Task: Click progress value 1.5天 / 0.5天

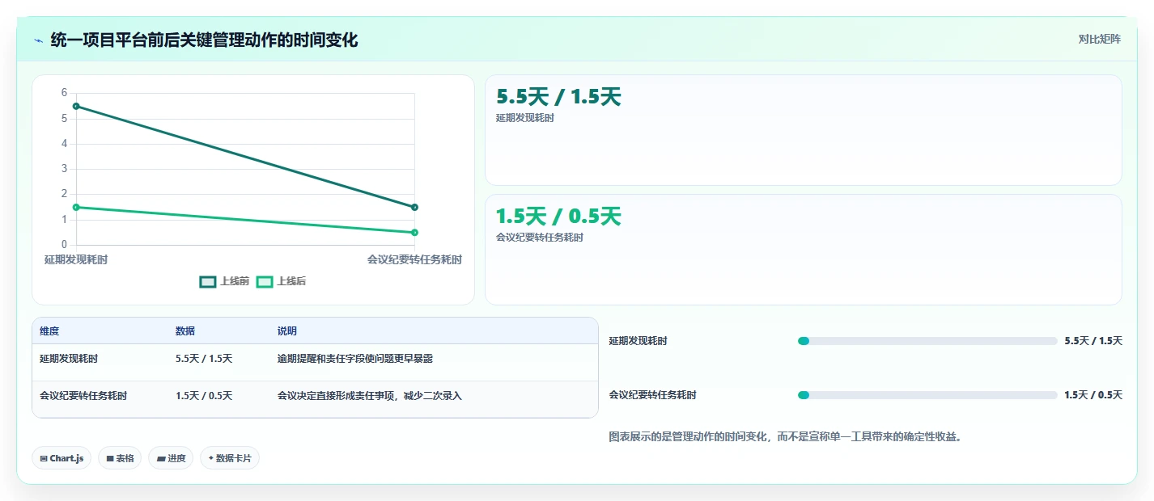Action: (1093, 395)
